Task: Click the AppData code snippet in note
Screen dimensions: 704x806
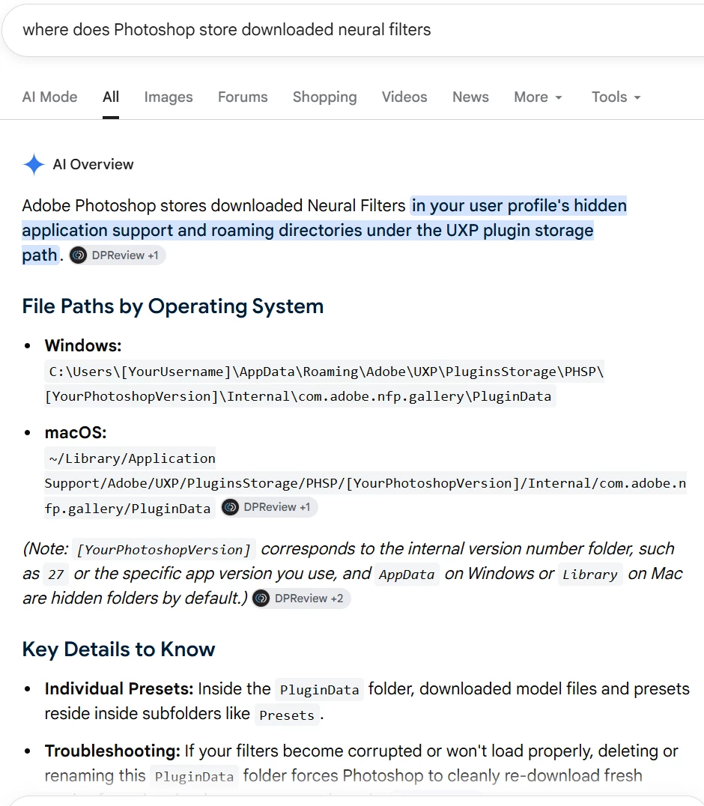Action: coord(407,575)
